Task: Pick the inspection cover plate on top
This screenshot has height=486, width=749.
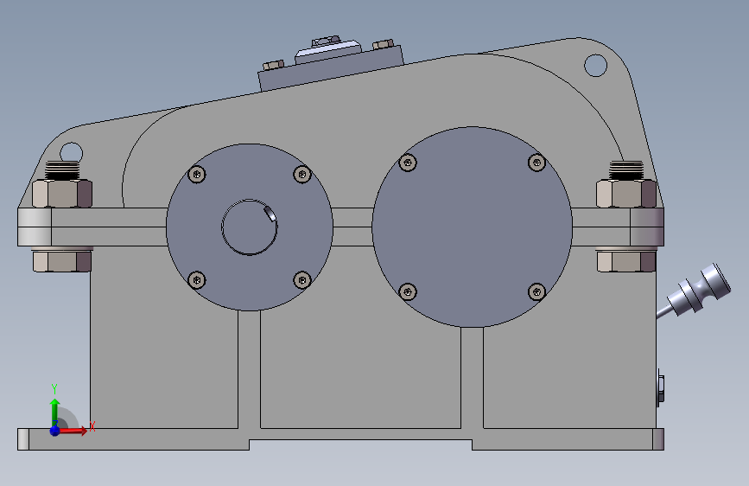Action: [x=331, y=69]
